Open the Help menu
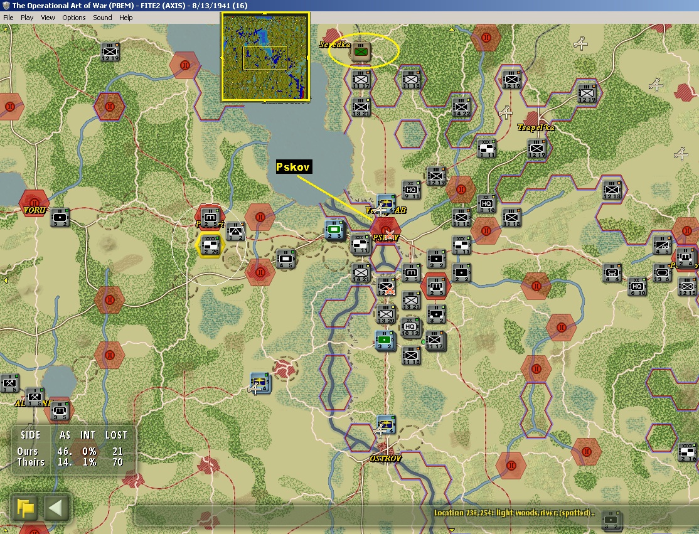This screenshot has height=534, width=699. click(125, 18)
